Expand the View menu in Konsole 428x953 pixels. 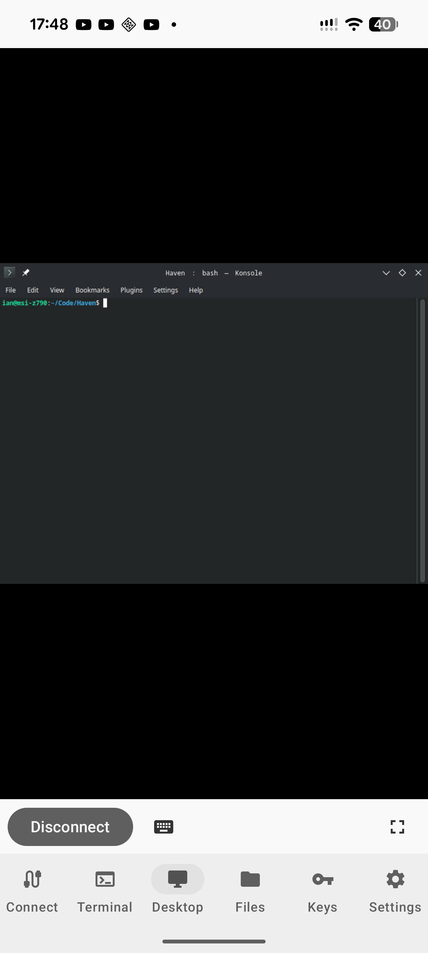[57, 290]
